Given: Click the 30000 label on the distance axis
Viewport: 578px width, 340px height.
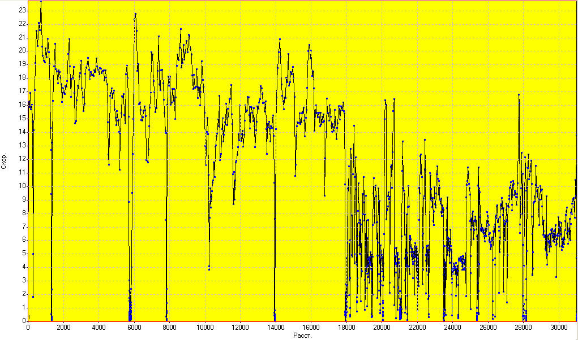Looking at the screenshot, I should coord(559,328).
